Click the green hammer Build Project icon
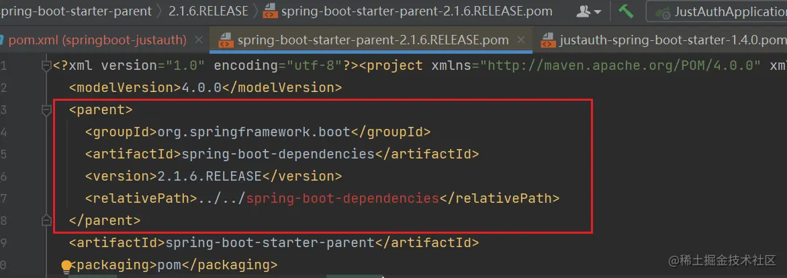787x278 pixels. (x=625, y=11)
